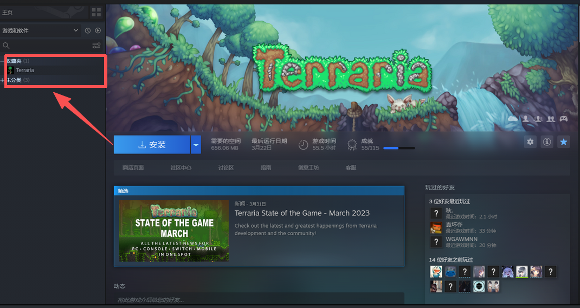The width and height of the screenshot is (580, 308).
Task: Open the 游戏和软件 dropdown
Action: coord(41,31)
